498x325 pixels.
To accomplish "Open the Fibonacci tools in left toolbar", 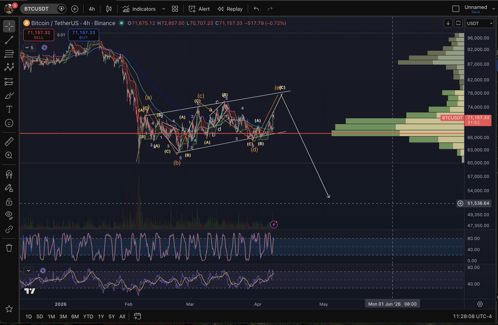I will 9,54.
